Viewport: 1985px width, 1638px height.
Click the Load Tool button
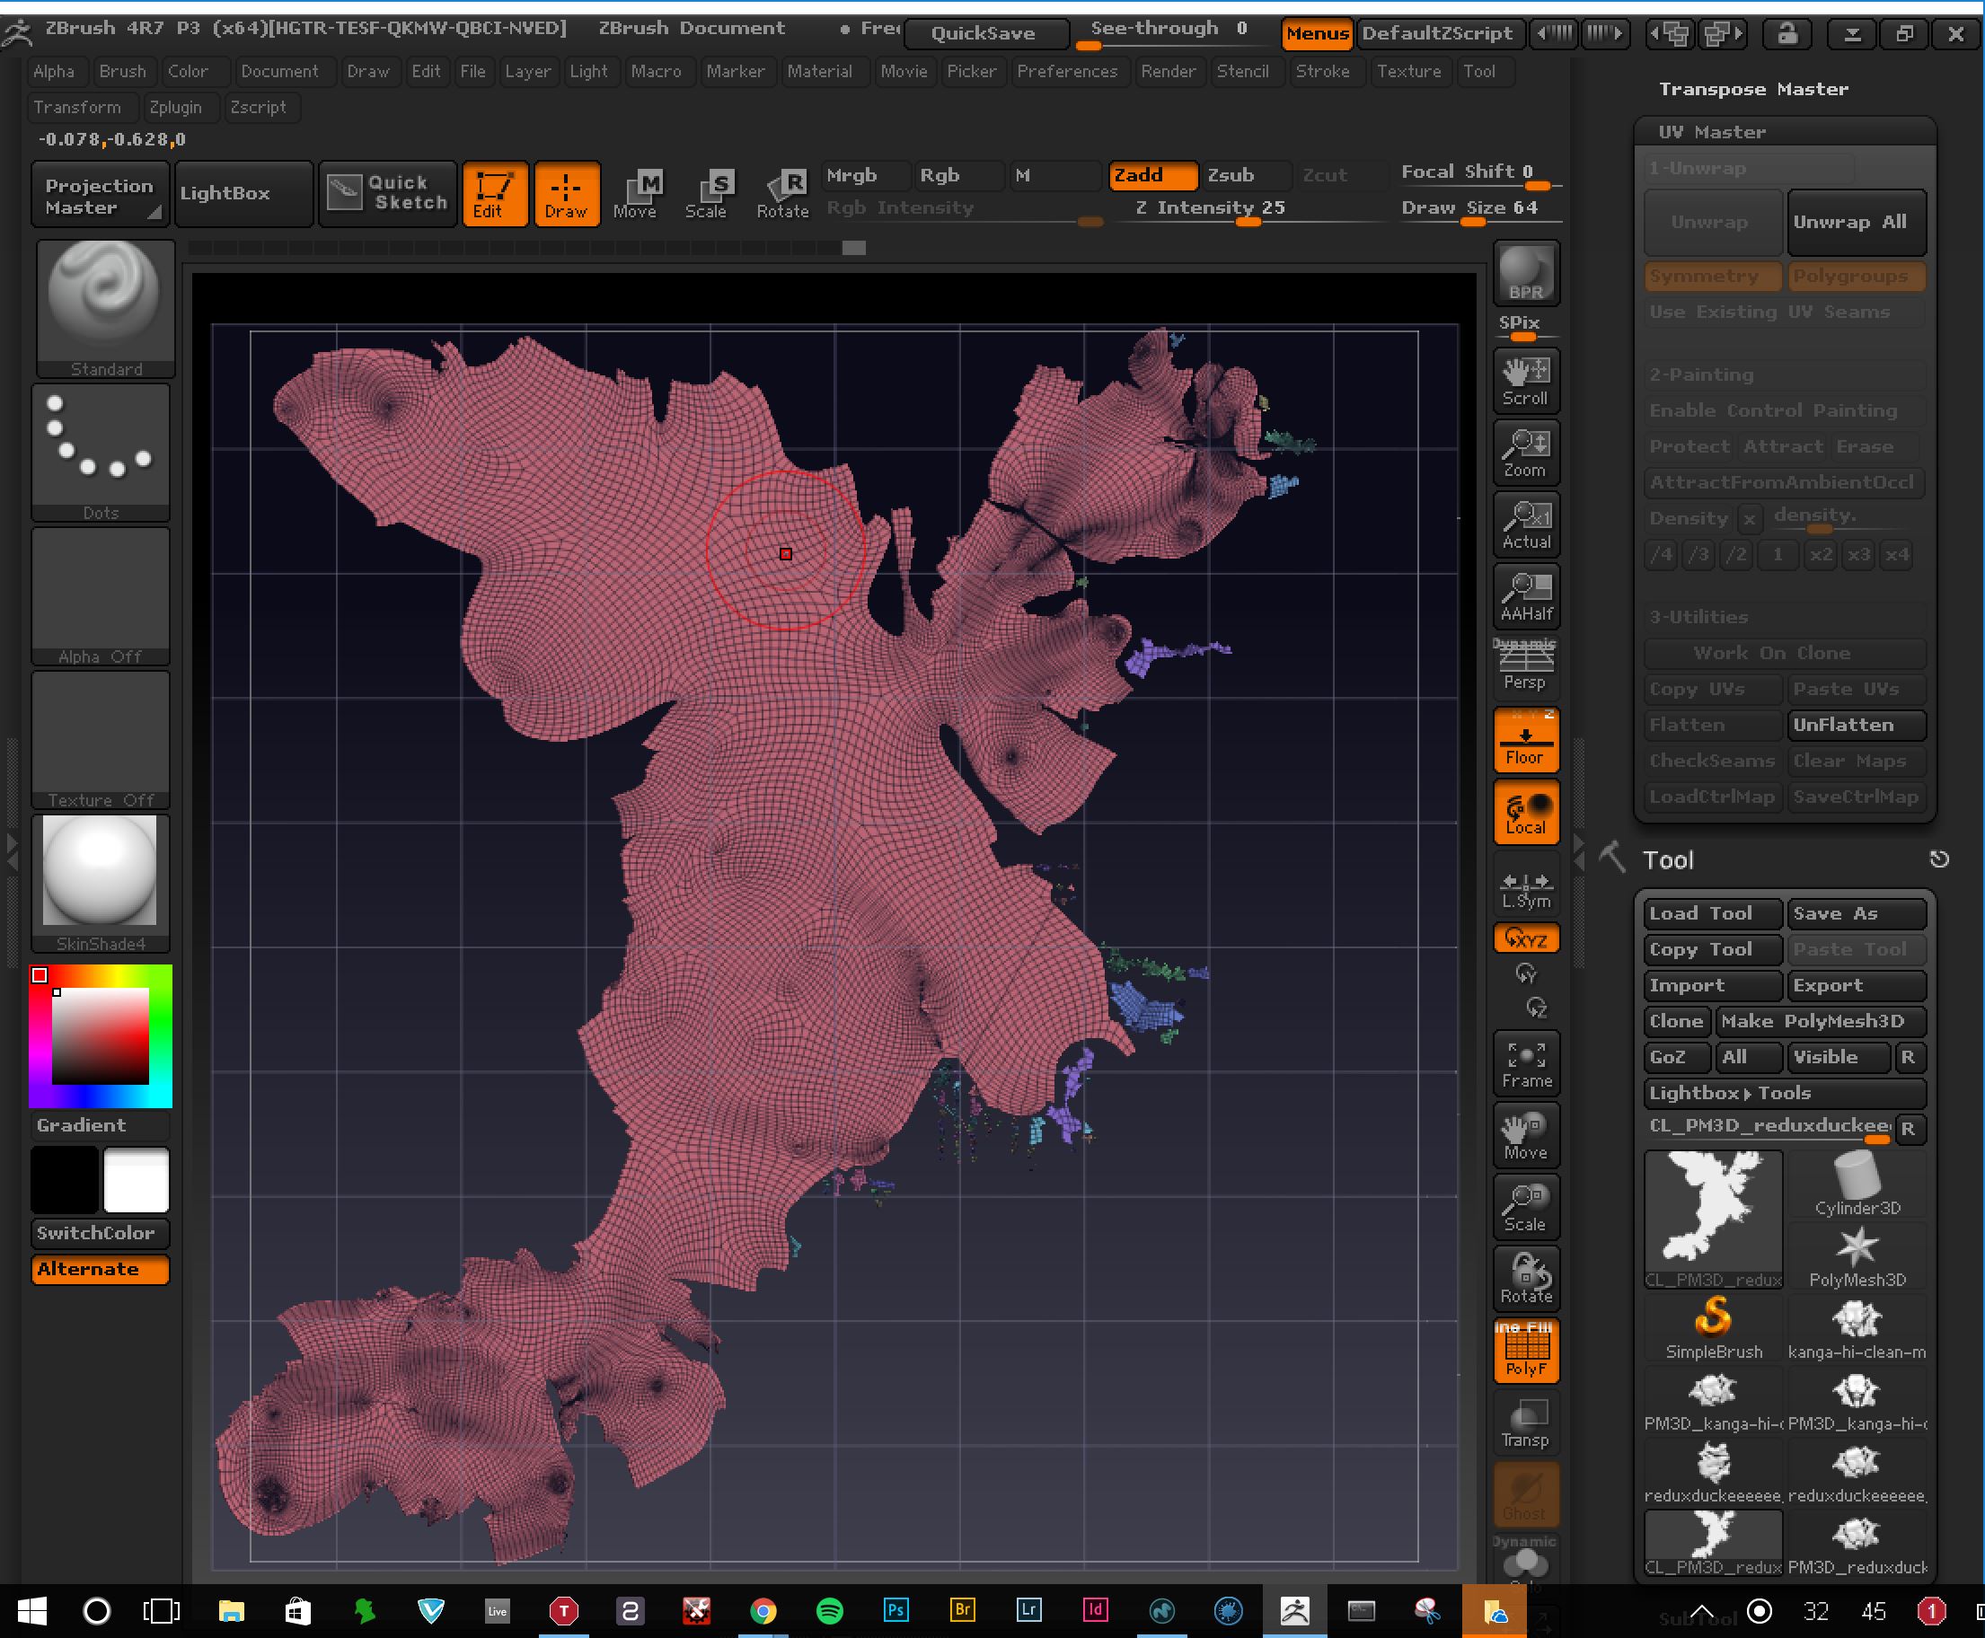click(x=1712, y=913)
